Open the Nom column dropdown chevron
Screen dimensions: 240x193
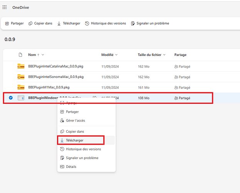[x=43, y=55]
